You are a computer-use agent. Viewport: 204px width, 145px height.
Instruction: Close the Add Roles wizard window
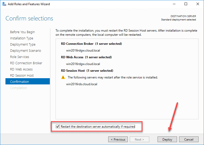(x=198, y=4)
